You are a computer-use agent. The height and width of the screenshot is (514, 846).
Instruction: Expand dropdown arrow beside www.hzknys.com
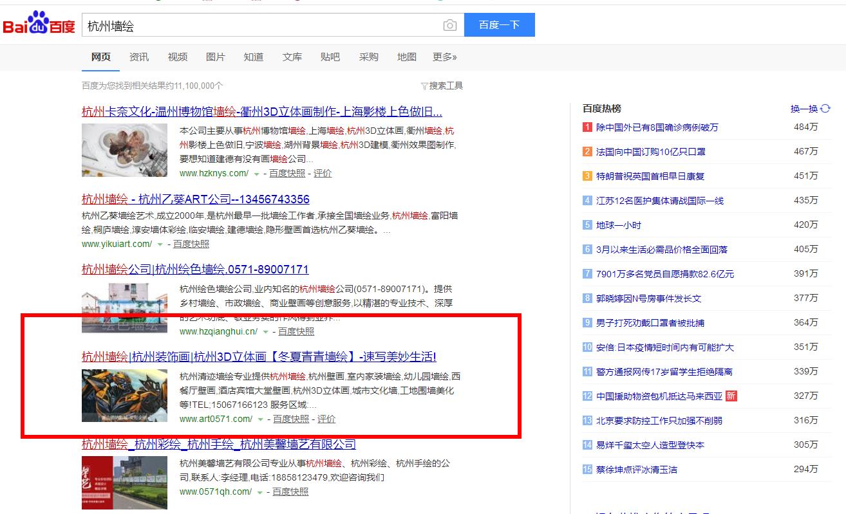coord(256,174)
